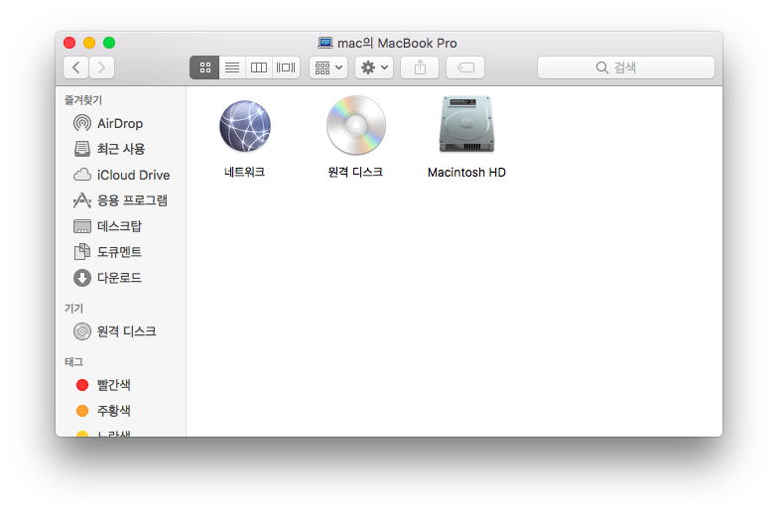Image resolution: width=778 pixels, height=516 pixels.
Task: Click the 태그 sidebar section header
Action: 73,362
